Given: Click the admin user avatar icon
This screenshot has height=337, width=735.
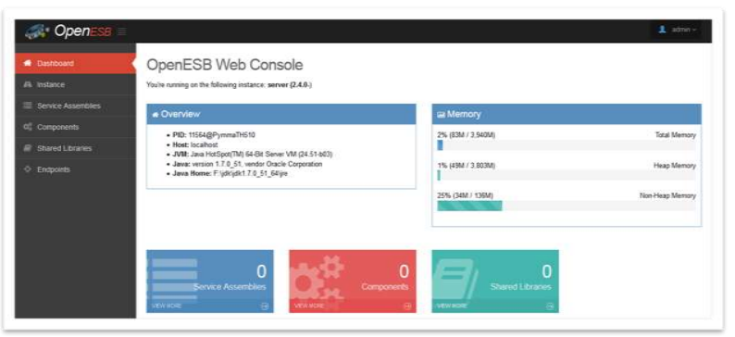Looking at the screenshot, I should (663, 30).
